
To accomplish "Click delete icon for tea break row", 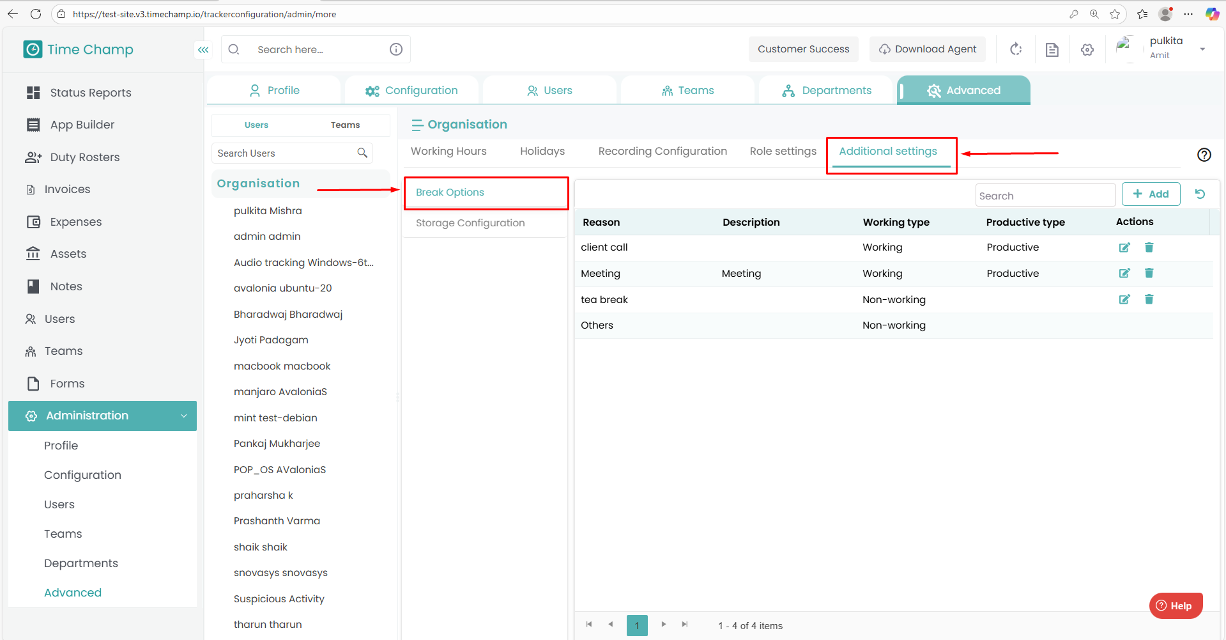I will tap(1149, 299).
